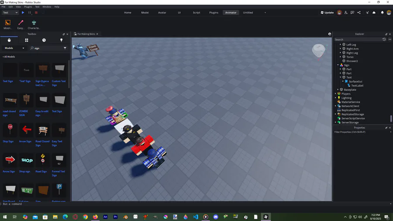
Task: Open the Models category dropdown
Action: [x=14, y=48]
